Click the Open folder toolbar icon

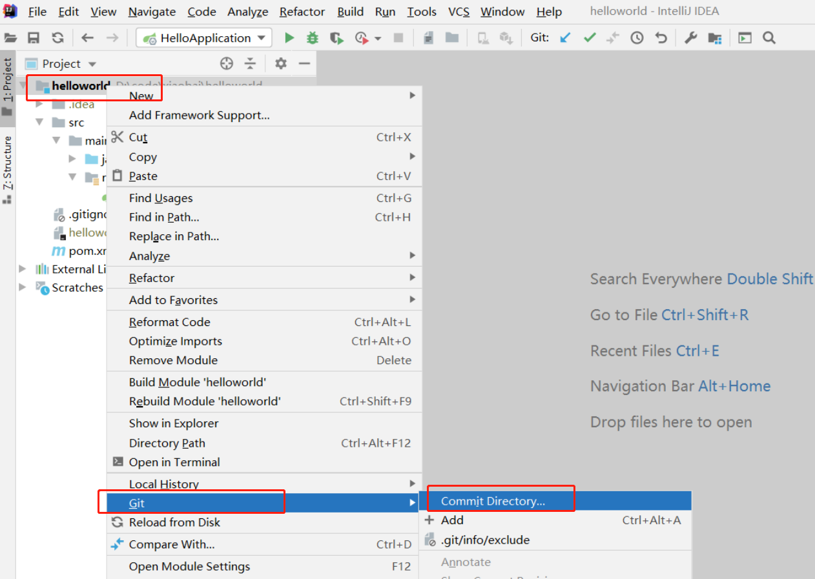point(10,38)
